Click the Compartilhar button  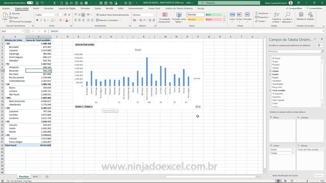(294, 9)
